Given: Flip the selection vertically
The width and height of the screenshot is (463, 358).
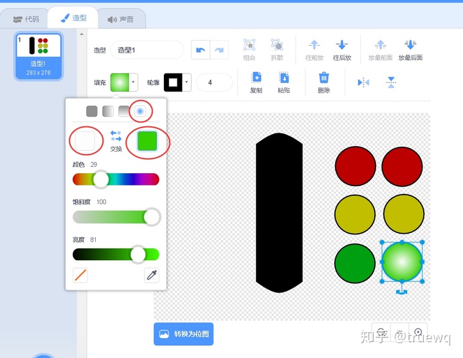Looking at the screenshot, I should pyautogui.click(x=391, y=82).
